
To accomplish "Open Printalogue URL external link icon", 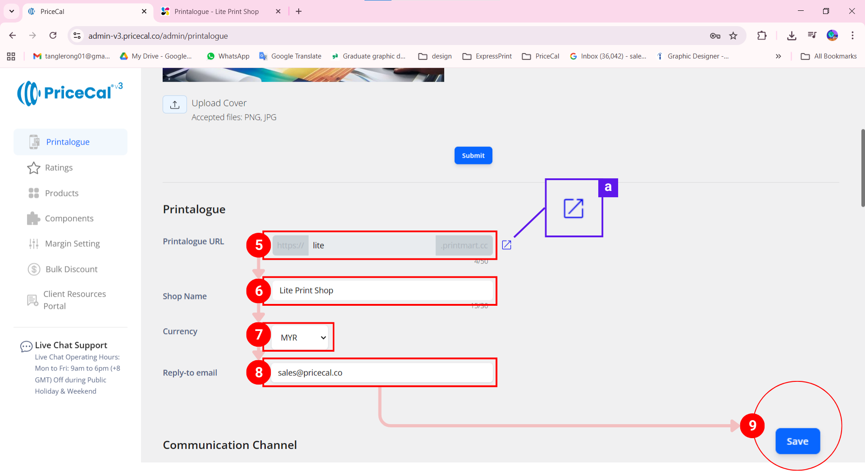I will coord(506,245).
